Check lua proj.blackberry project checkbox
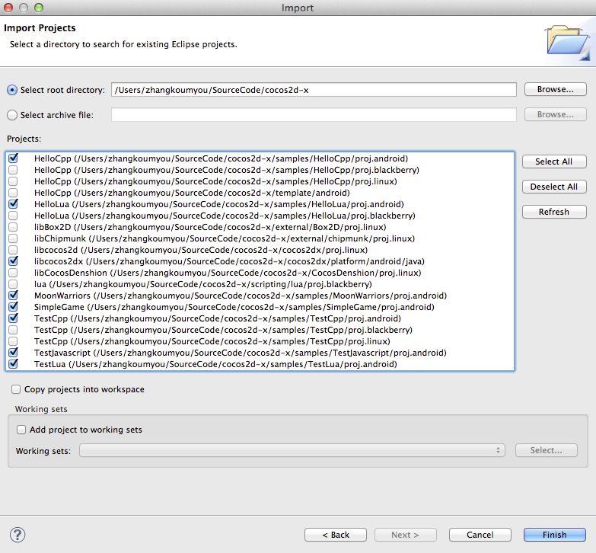This screenshot has width=596, height=553. pos(13,283)
